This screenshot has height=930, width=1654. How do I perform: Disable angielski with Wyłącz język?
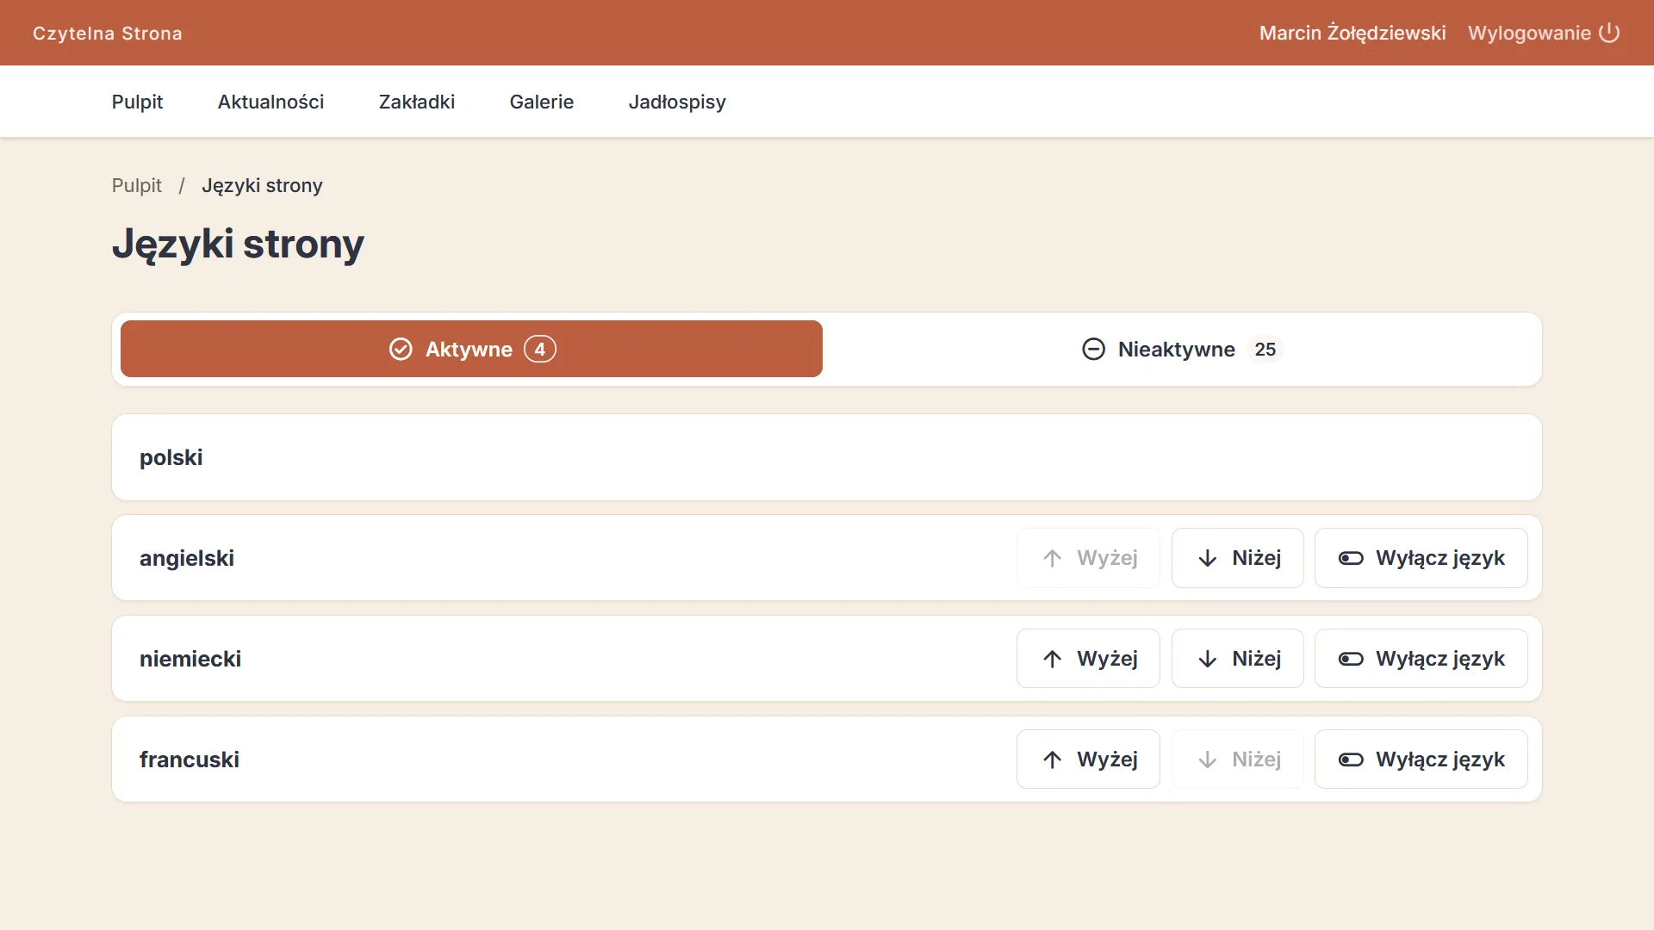pos(1421,558)
